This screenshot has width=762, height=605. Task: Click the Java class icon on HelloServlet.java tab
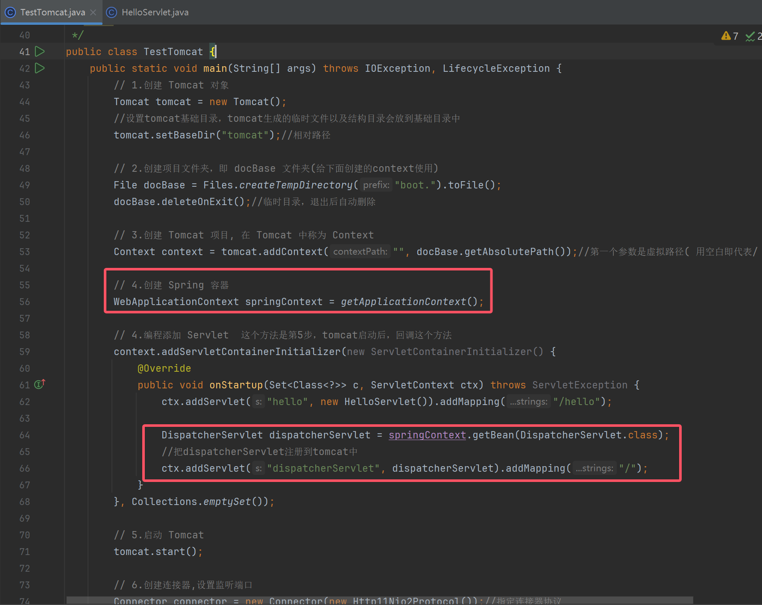pos(111,12)
